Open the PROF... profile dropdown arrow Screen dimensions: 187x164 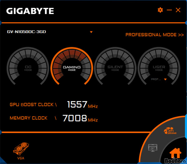pyautogui.click(x=165, y=79)
